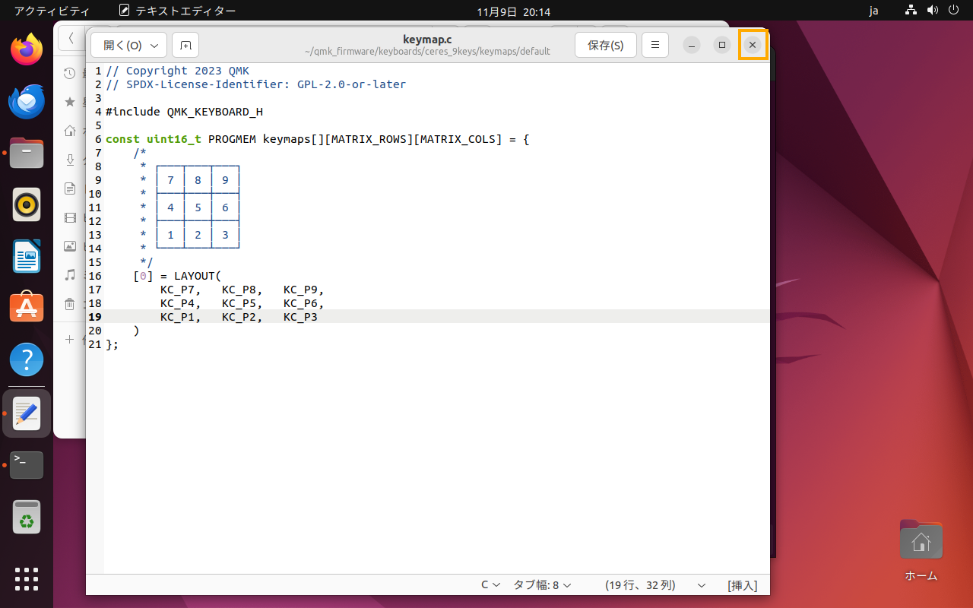Open the アクティビティ overview
Viewport: 973px width, 608px height.
[x=52, y=11]
